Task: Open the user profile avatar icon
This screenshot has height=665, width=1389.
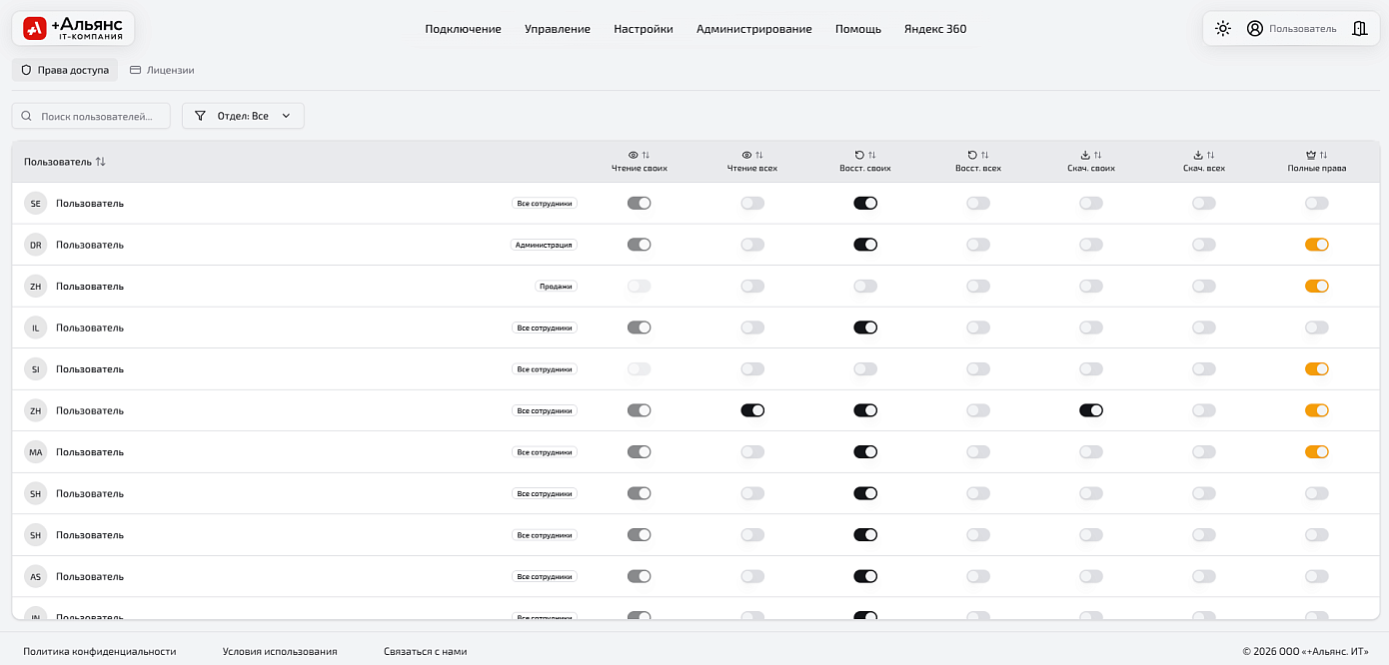Action: tap(1255, 29)
